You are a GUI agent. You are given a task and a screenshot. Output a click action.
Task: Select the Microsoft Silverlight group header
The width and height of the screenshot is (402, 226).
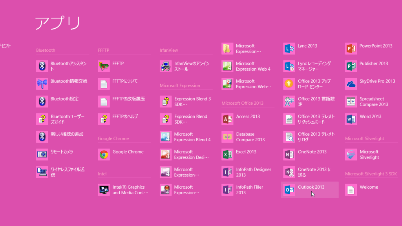[x=365, y=139]
